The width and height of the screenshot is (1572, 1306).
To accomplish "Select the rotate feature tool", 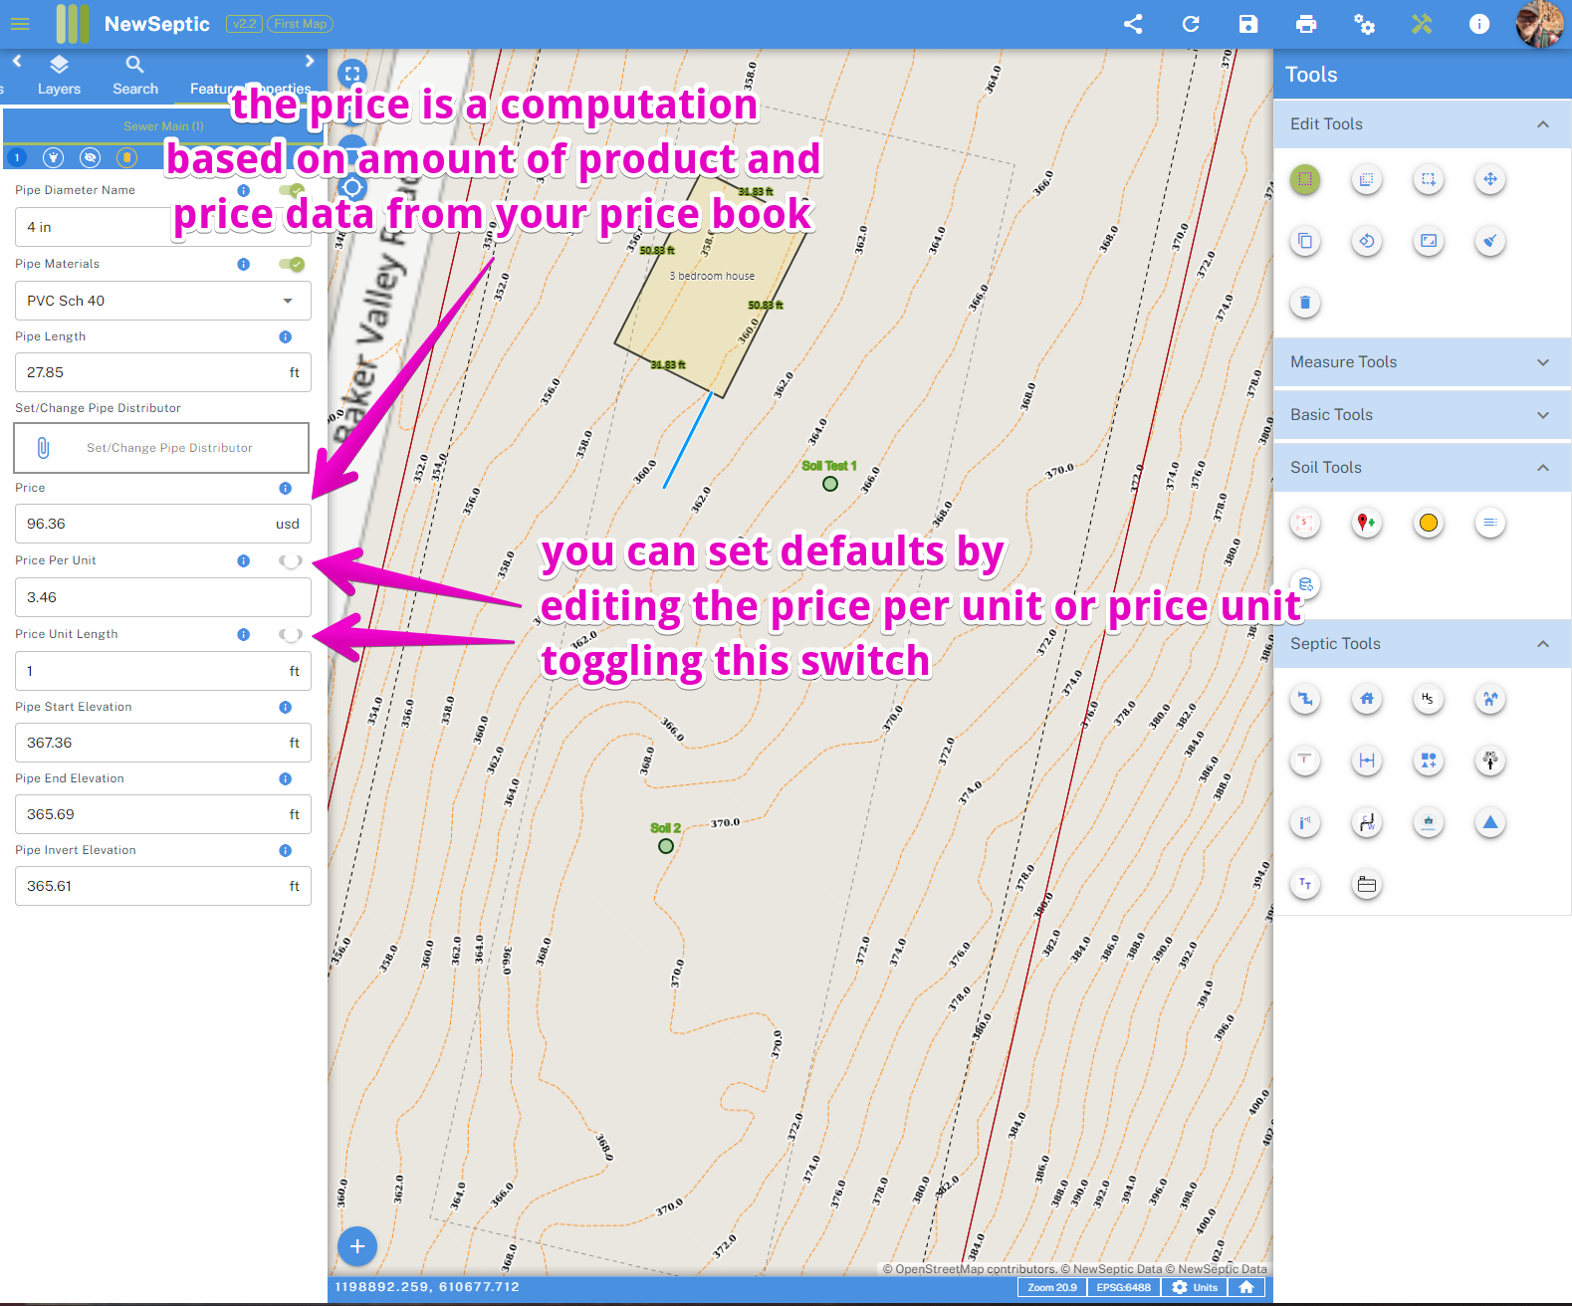I will [1366, 242].
